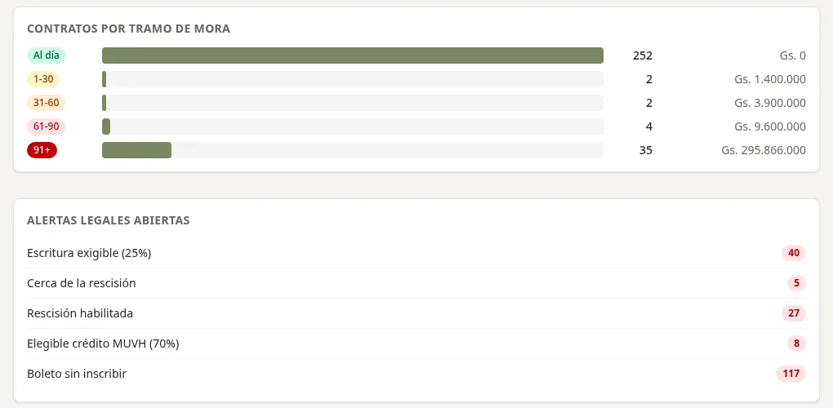Select the 'Boleto sin inscribir' alert row
Screen dimensions: 833x408
click(416, 374)
